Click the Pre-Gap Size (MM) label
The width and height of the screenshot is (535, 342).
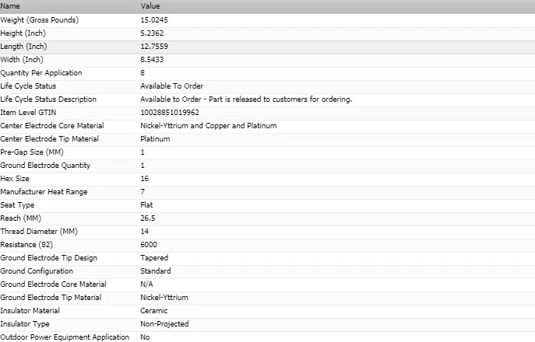32,152
